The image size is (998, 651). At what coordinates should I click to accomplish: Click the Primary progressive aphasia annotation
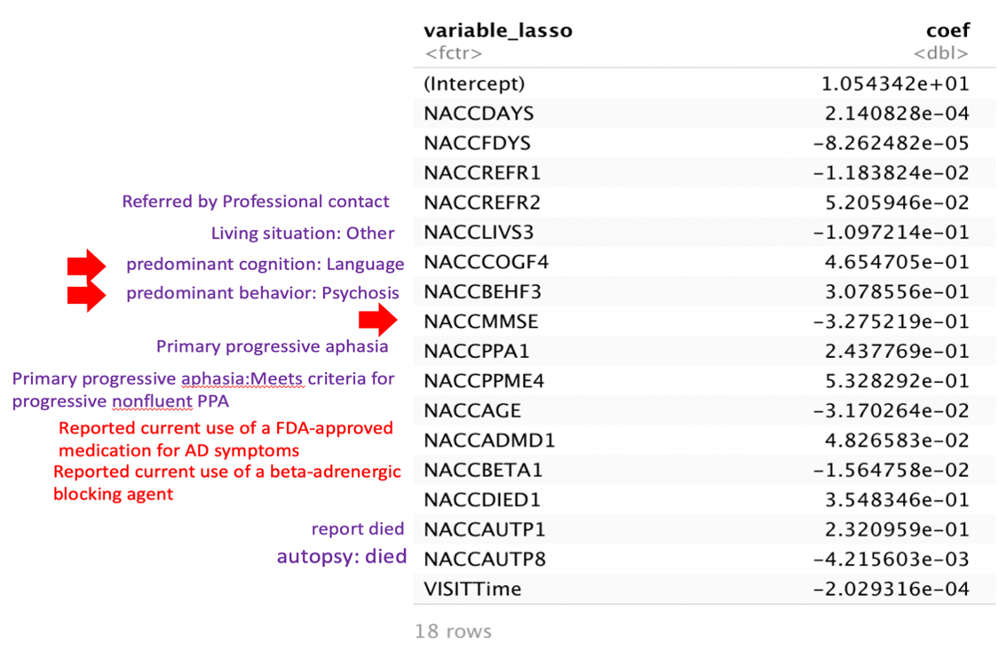tap(272, 346)
